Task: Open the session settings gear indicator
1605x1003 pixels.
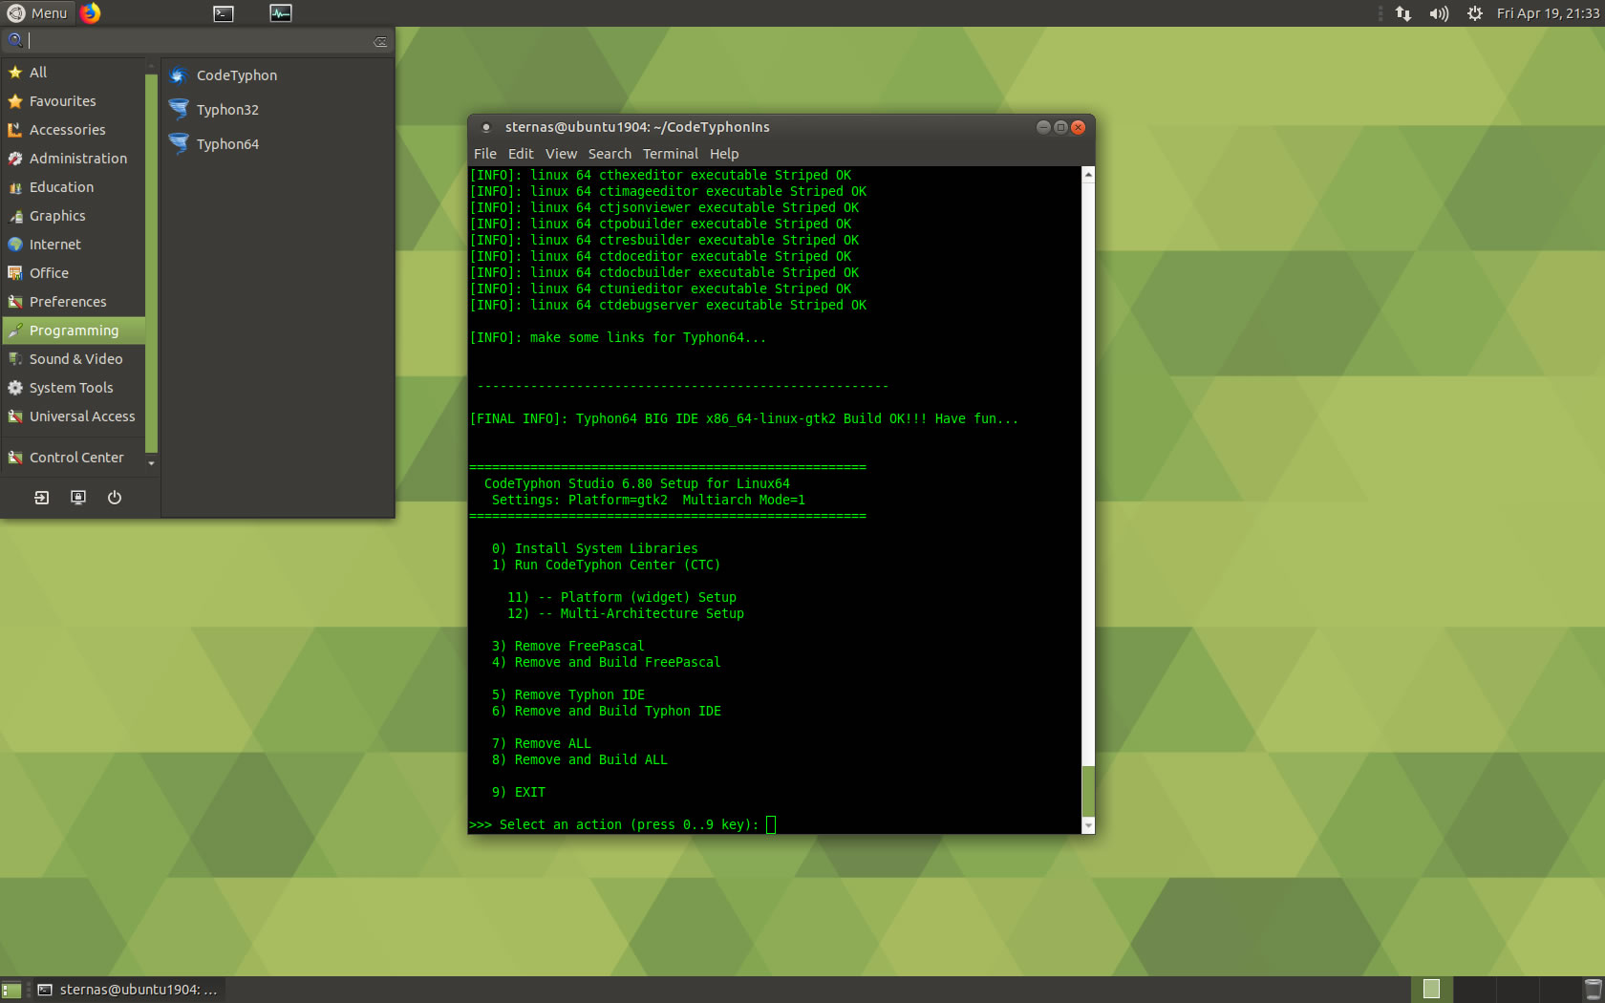Action: 1475,13
